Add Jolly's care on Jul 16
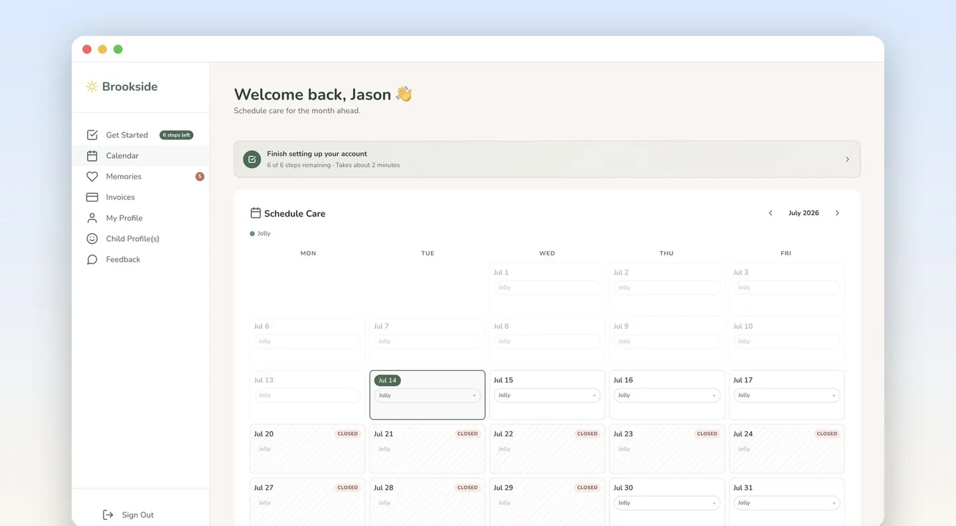The height and width of the screenshot is (526, 956). click(x=714, y=396)
